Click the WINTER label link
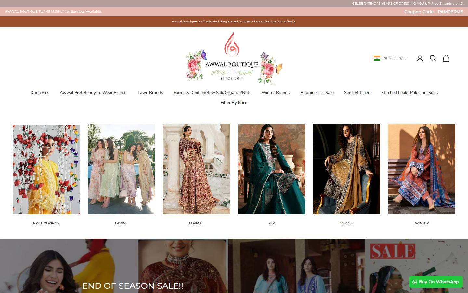468x293 pixels. pyautogui.click(x=422, y=223)
